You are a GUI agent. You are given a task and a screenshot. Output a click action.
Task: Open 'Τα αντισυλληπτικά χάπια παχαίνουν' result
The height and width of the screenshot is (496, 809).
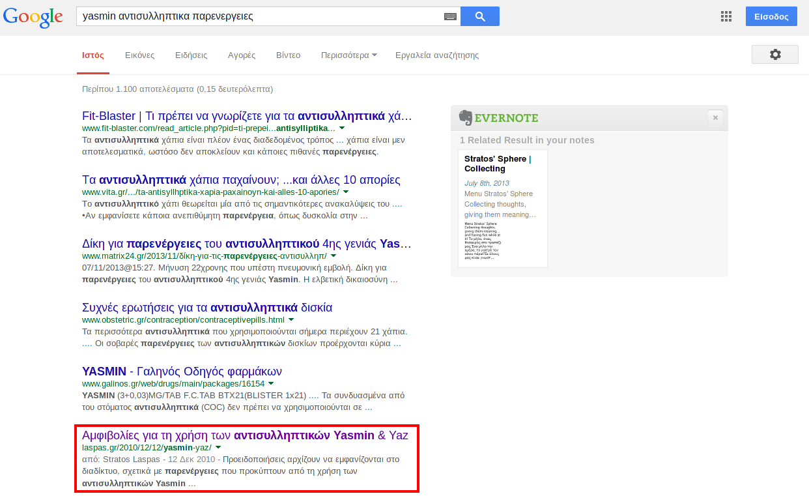(x=241, y=180)
